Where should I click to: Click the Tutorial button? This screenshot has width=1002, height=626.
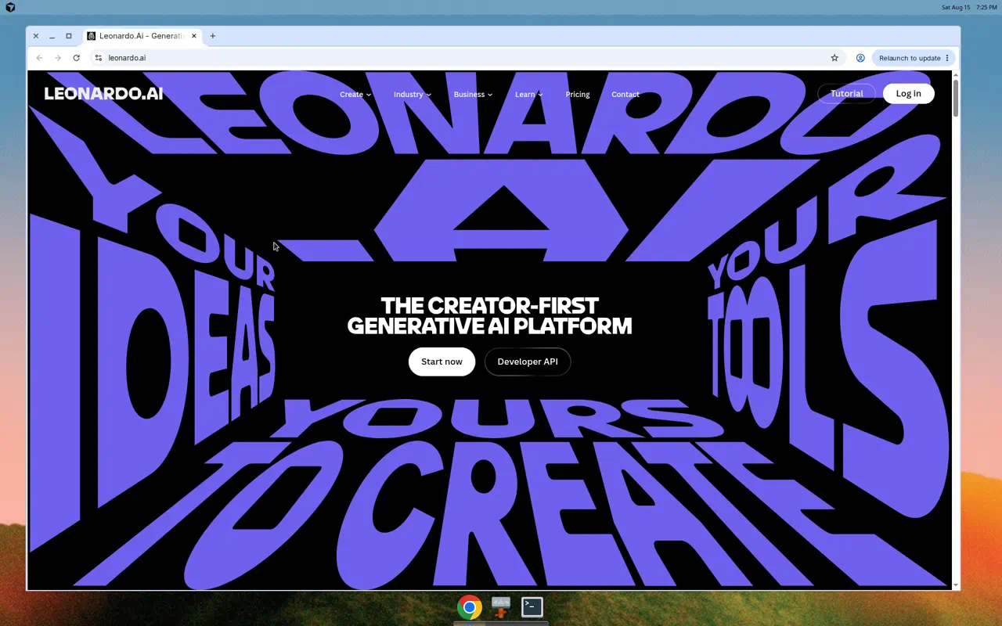point(846,94)
